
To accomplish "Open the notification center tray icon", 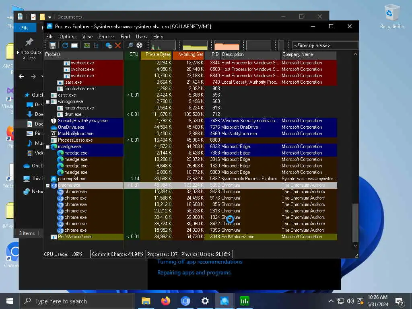I will 400,301.
